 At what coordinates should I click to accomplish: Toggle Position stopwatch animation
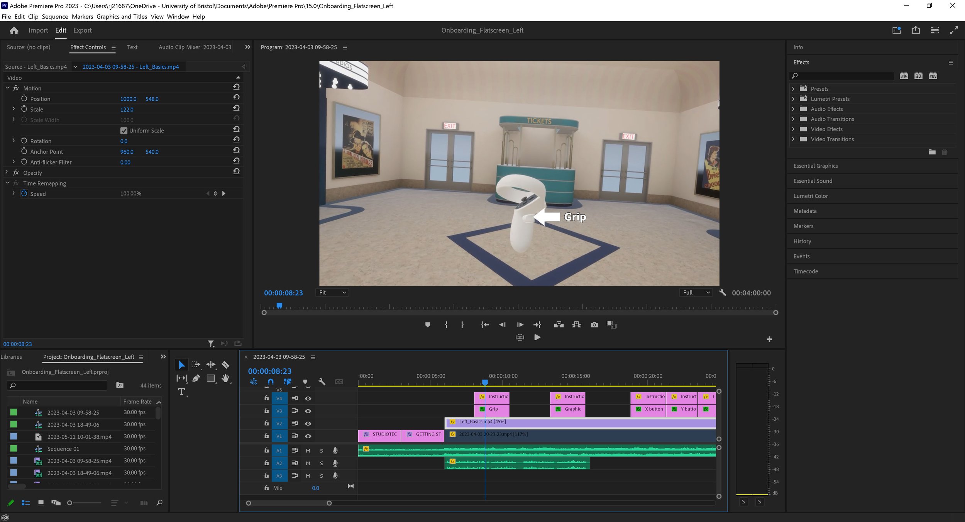click(x=24, y=98)
